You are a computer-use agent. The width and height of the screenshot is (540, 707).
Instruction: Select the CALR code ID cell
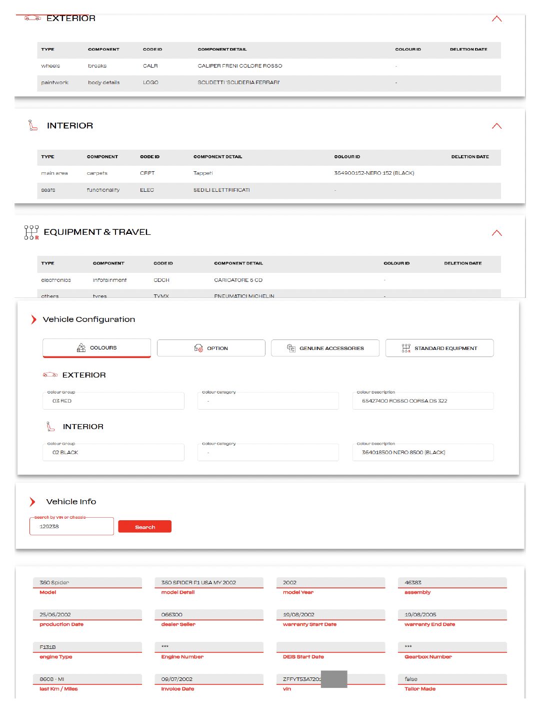150,66
